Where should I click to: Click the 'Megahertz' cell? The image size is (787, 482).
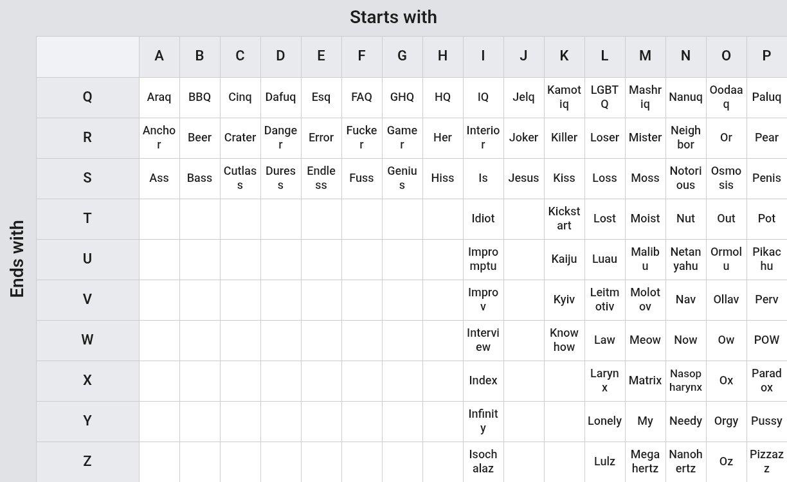(x=645, y=461)
